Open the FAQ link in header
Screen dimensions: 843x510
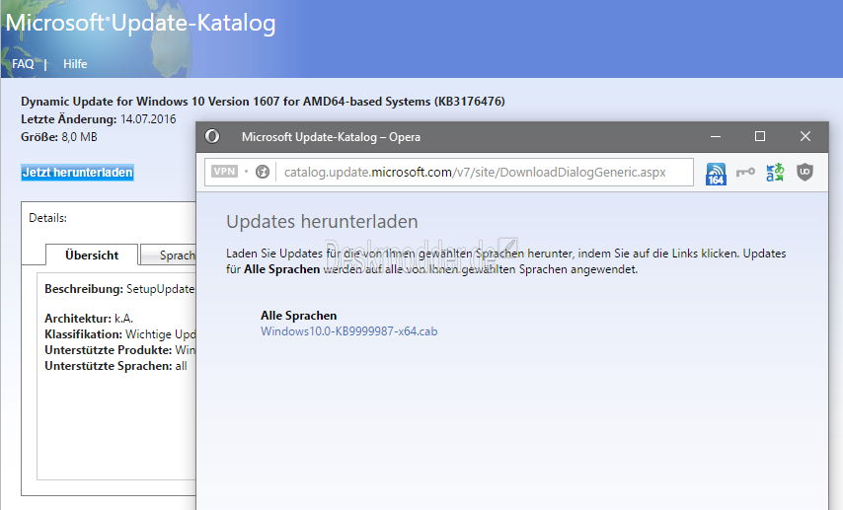[23, 64]
